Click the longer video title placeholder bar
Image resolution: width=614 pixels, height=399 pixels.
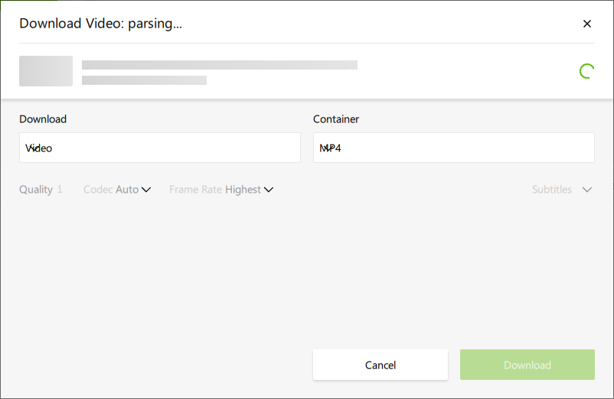(220, 65)
